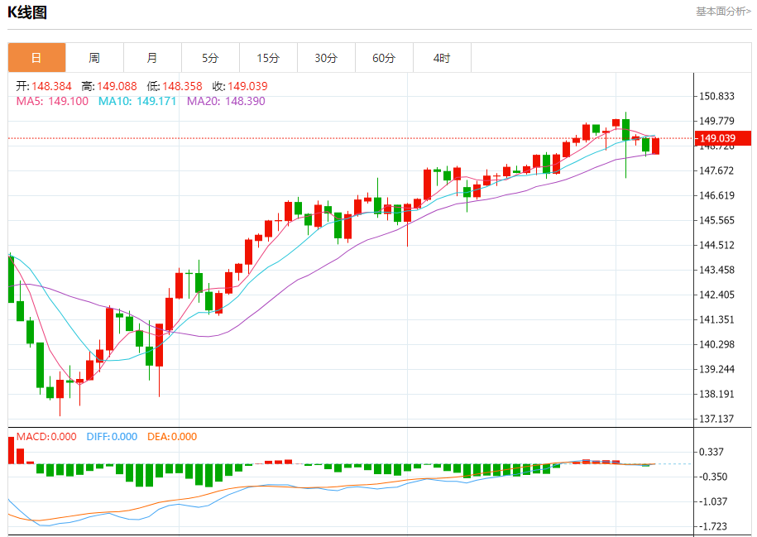Open the 基本面分析 link

pos(722,12)
